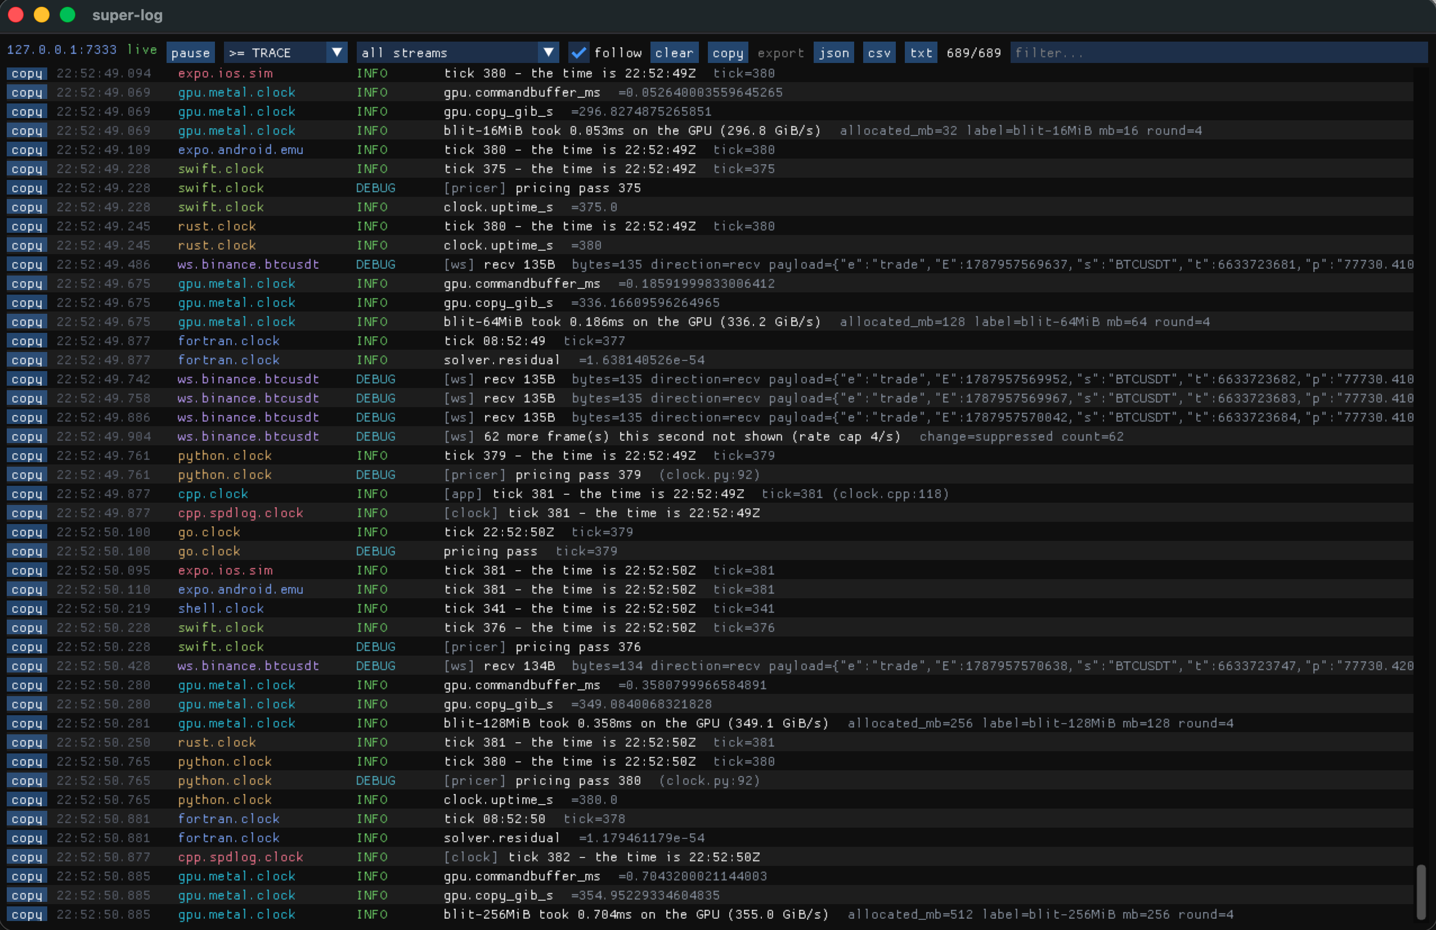Click the vertical scrollbar thumb
1436x930 pixels.
coord(1421,893)
